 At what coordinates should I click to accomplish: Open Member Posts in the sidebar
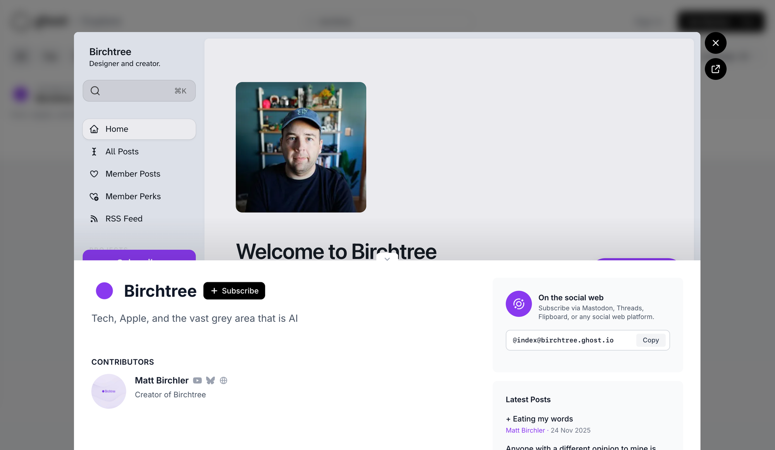tap(133, 174)
